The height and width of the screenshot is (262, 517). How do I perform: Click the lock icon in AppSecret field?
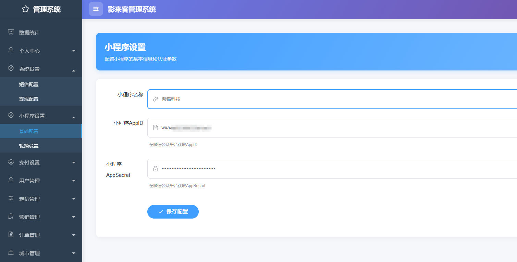[156, 169]
